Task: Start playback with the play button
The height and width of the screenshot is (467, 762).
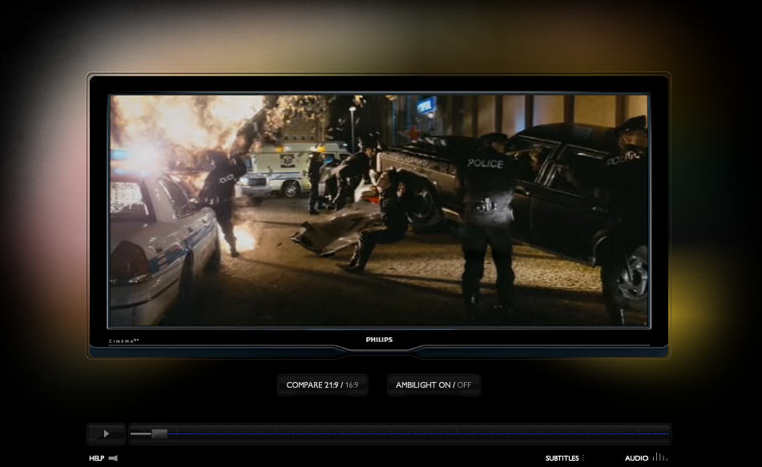Action: (x=107, y=434)
